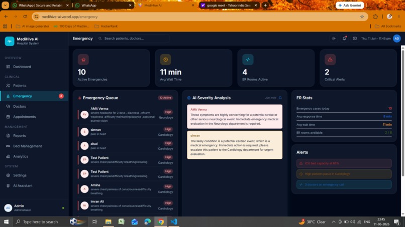Open browser extensions puzzle icon
Viewport: 405px width, 227px height.
point(375,17)
